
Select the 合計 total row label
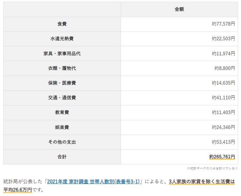click(x=62, y=157)
